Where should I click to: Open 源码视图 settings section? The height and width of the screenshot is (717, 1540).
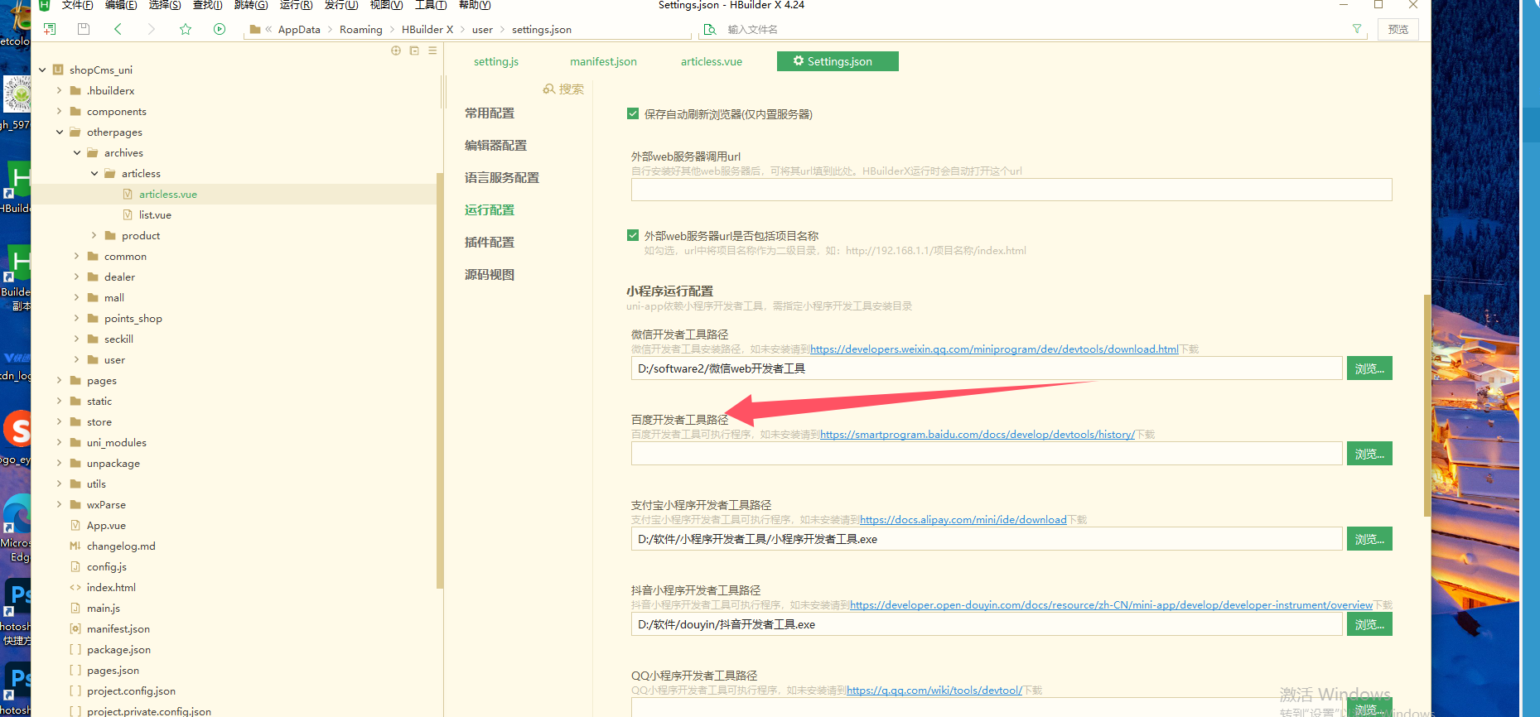click(490, 274)
